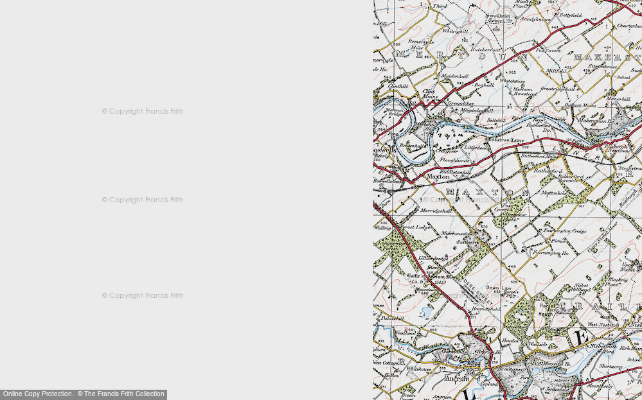642x400 pixels.
Task: Click the Nisbetmill label
Action: 602,345
